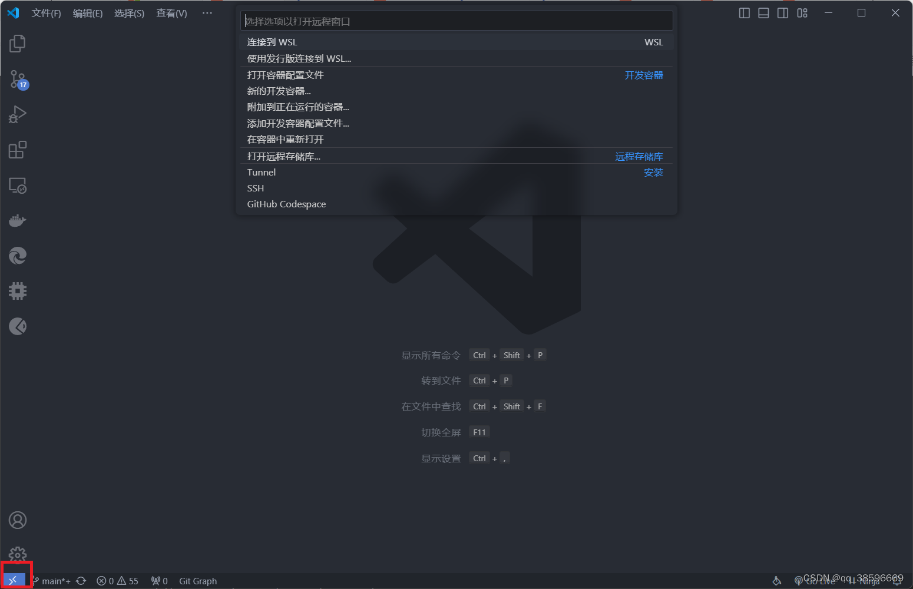This screenshot has height=589, width=913.
Task: Choose 附加到正在运行的容器... option
Action: click(x=297, y=107)
